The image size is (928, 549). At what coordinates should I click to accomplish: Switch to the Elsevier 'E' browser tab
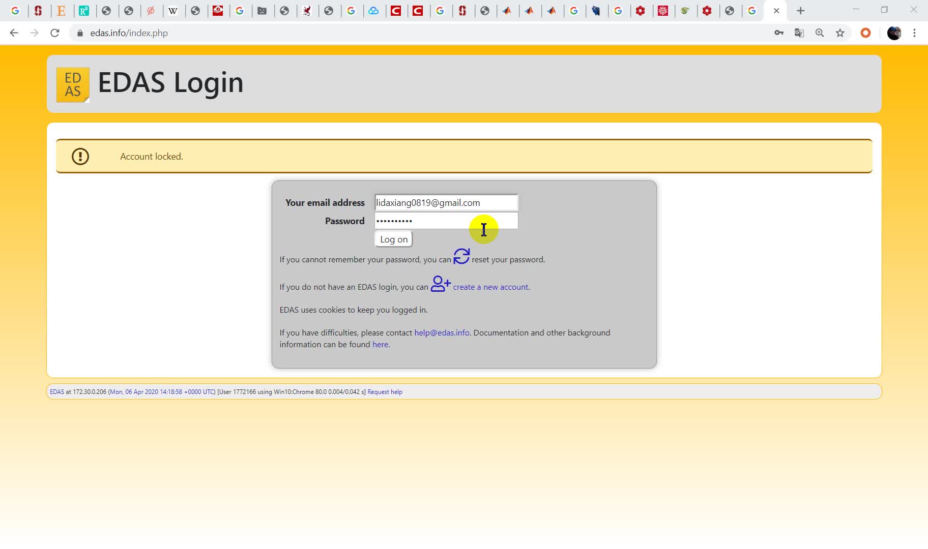pos(61,11)
